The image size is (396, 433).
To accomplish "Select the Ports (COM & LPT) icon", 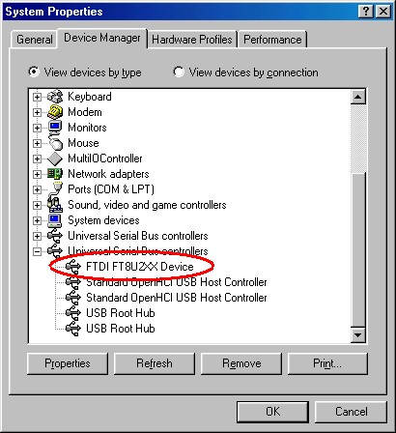I will pos(56,189).
